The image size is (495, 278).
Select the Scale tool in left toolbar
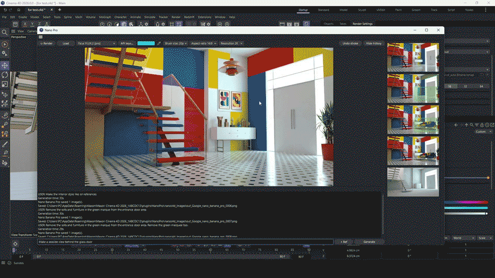pos(5,84)
